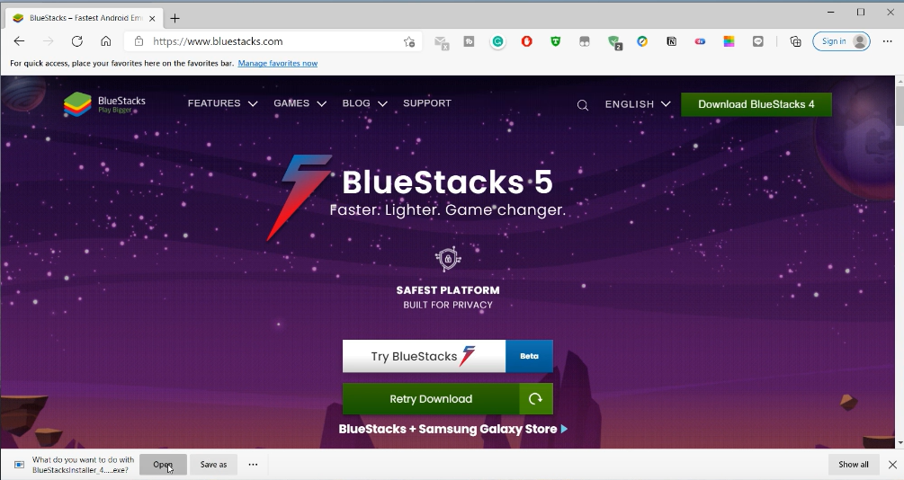Search the BlueStacks website
Screen dimensions: 904x480
click(x=582, y=105)
